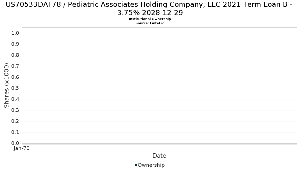
Task: Click the 0.3 y-axis tick label
Action: (x=15, y=110)
